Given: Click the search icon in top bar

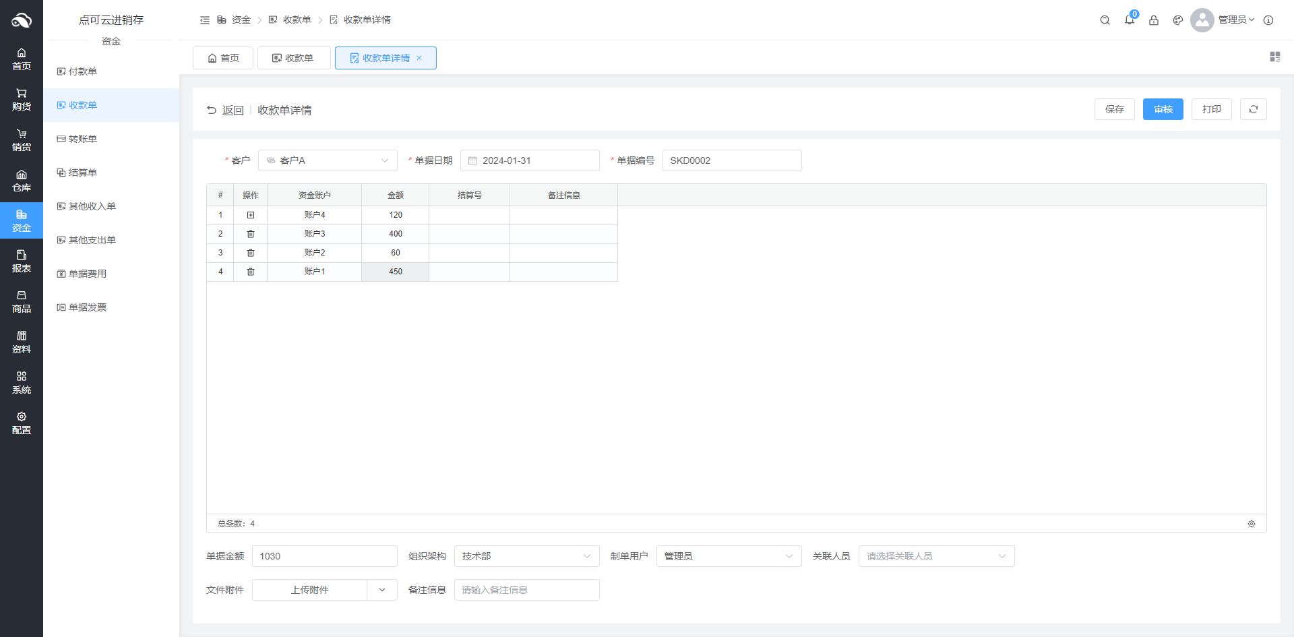Looking at the screenshot, I should [1105, 20].
